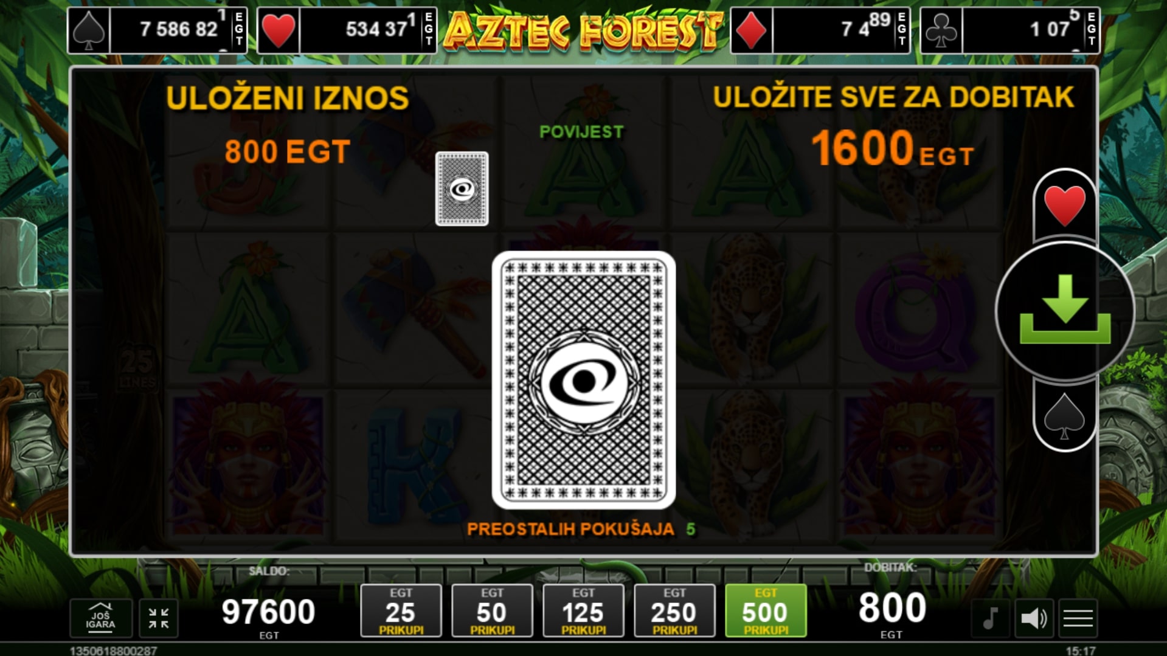Choose red with the heart gamble button
The height and width of the screenshot is (656, 1167).
tap(1064, 205)
